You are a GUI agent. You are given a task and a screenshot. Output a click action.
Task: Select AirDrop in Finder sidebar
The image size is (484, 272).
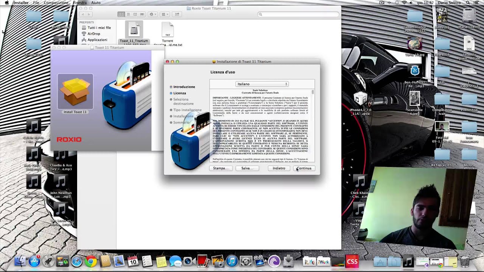point(90,34)
